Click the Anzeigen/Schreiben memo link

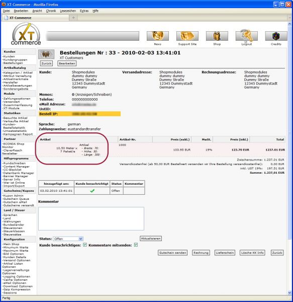pos(93,95)
